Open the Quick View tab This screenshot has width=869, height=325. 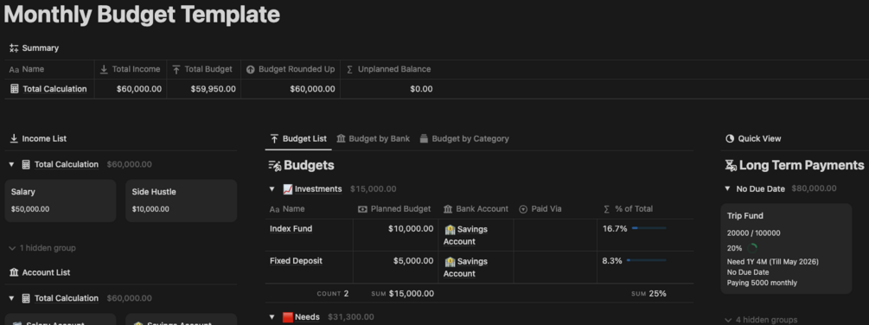coord(752,138)
